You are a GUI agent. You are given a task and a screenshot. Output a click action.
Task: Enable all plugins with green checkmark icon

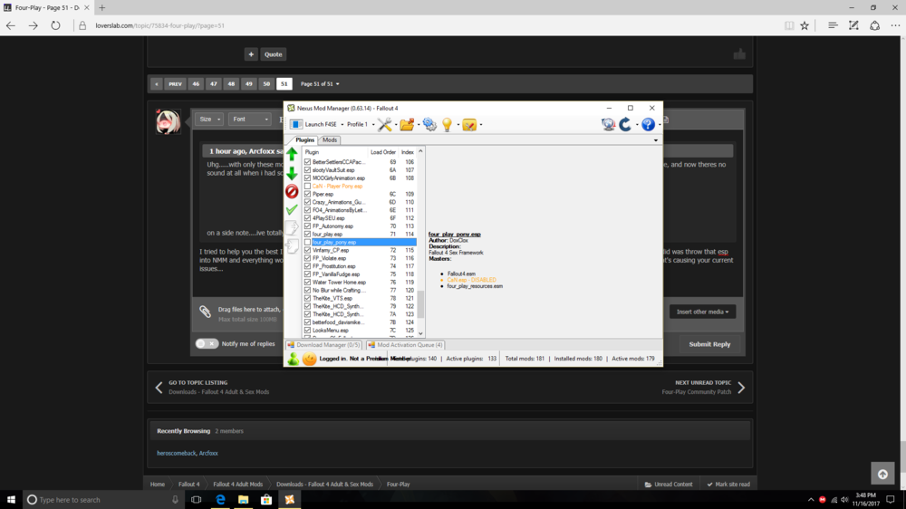coord(292,210)
